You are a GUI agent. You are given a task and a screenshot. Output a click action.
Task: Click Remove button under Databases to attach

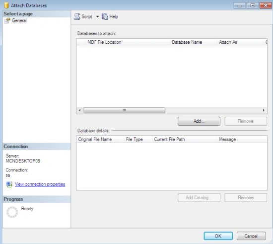pos(246,121)
